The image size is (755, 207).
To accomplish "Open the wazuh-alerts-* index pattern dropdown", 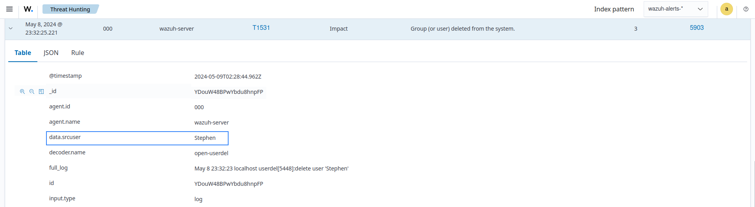I will pos(675,9).
